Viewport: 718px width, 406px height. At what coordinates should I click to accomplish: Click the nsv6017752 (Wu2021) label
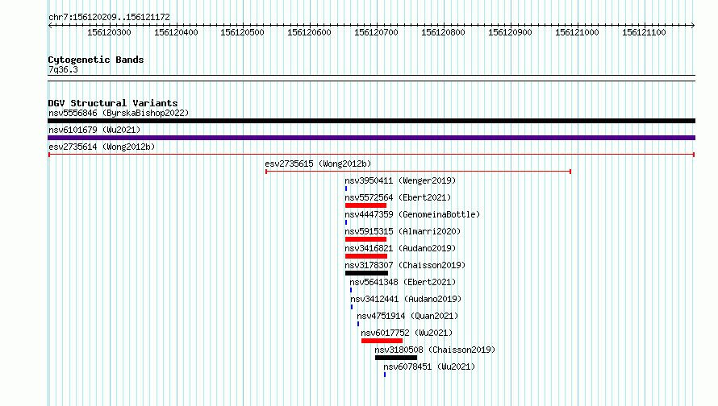[x=407, y=333]
